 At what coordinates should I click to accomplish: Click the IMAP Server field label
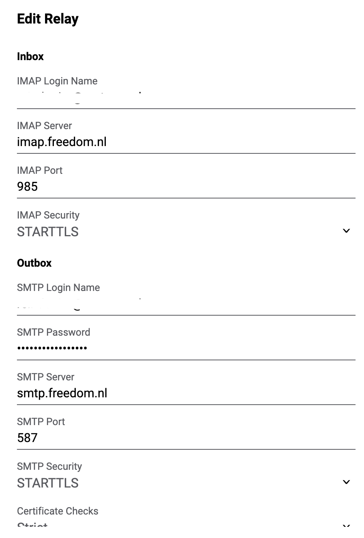tap(44, 126)
